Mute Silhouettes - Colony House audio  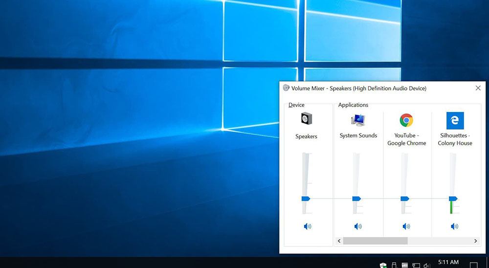click(x=455, y=226)
